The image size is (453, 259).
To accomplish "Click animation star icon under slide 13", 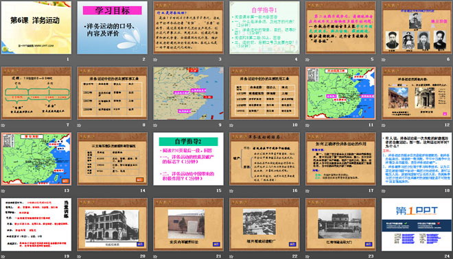I will [x=3, y=190].
